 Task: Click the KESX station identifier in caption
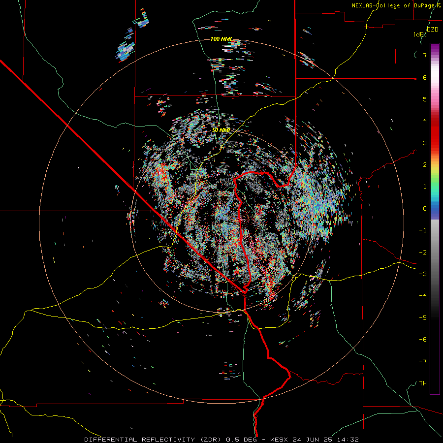point(278,440)
